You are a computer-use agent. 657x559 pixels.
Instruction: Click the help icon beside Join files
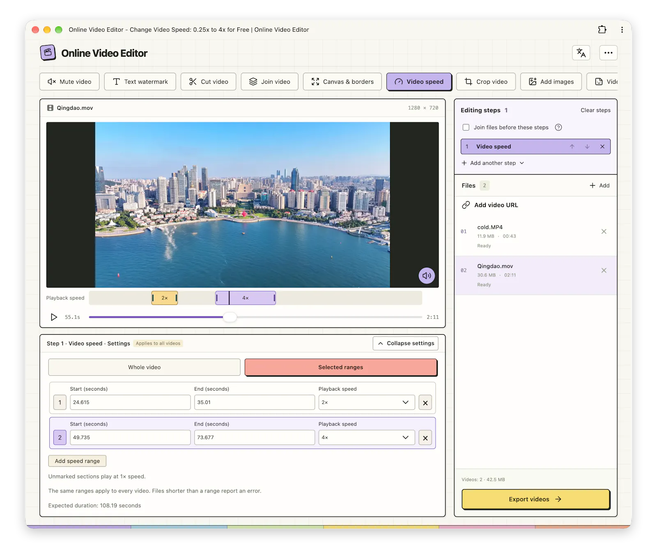(x=558, y=127)
